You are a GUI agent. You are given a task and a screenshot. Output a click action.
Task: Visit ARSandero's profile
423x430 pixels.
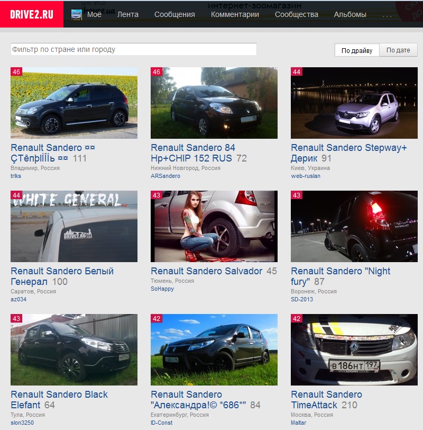165,176
